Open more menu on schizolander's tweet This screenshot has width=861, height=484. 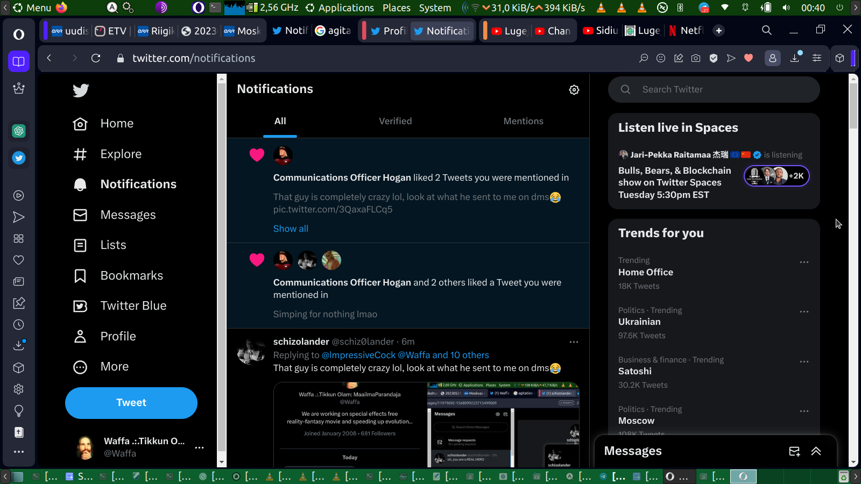[x=574, y=342]
